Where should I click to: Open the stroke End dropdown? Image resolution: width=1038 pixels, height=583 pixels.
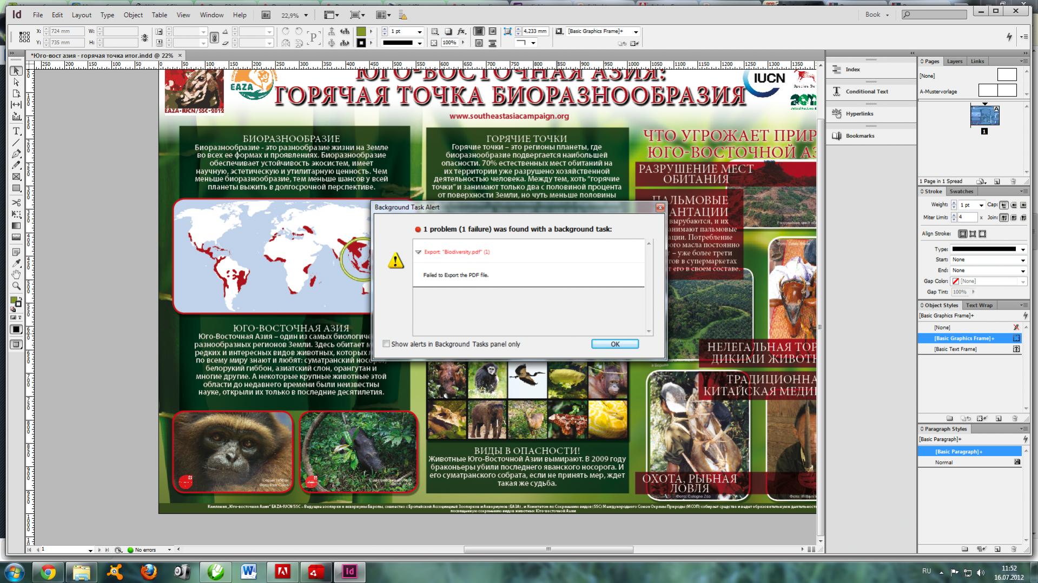(x=1023, y=271)
